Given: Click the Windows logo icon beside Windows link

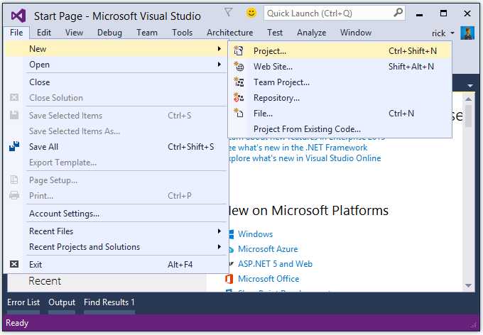Looking at the screenshot, I should coord(231,234).
